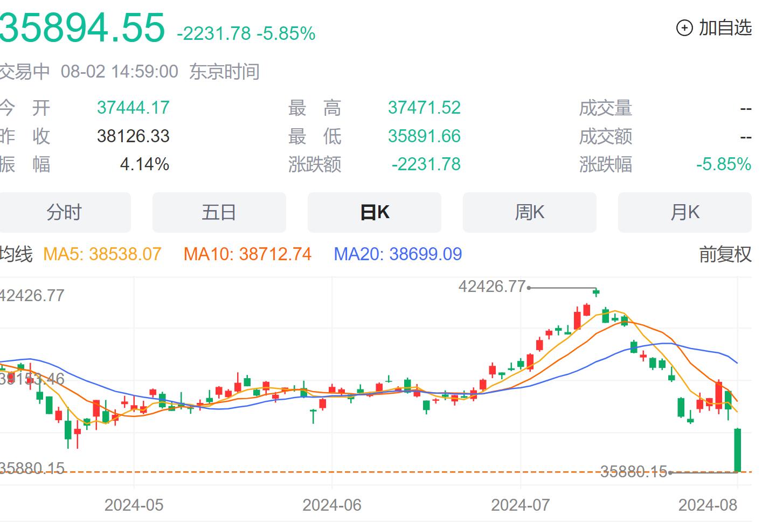
Task: Open the 五日 five-day chart tab
Action: (x=219, y=212)
